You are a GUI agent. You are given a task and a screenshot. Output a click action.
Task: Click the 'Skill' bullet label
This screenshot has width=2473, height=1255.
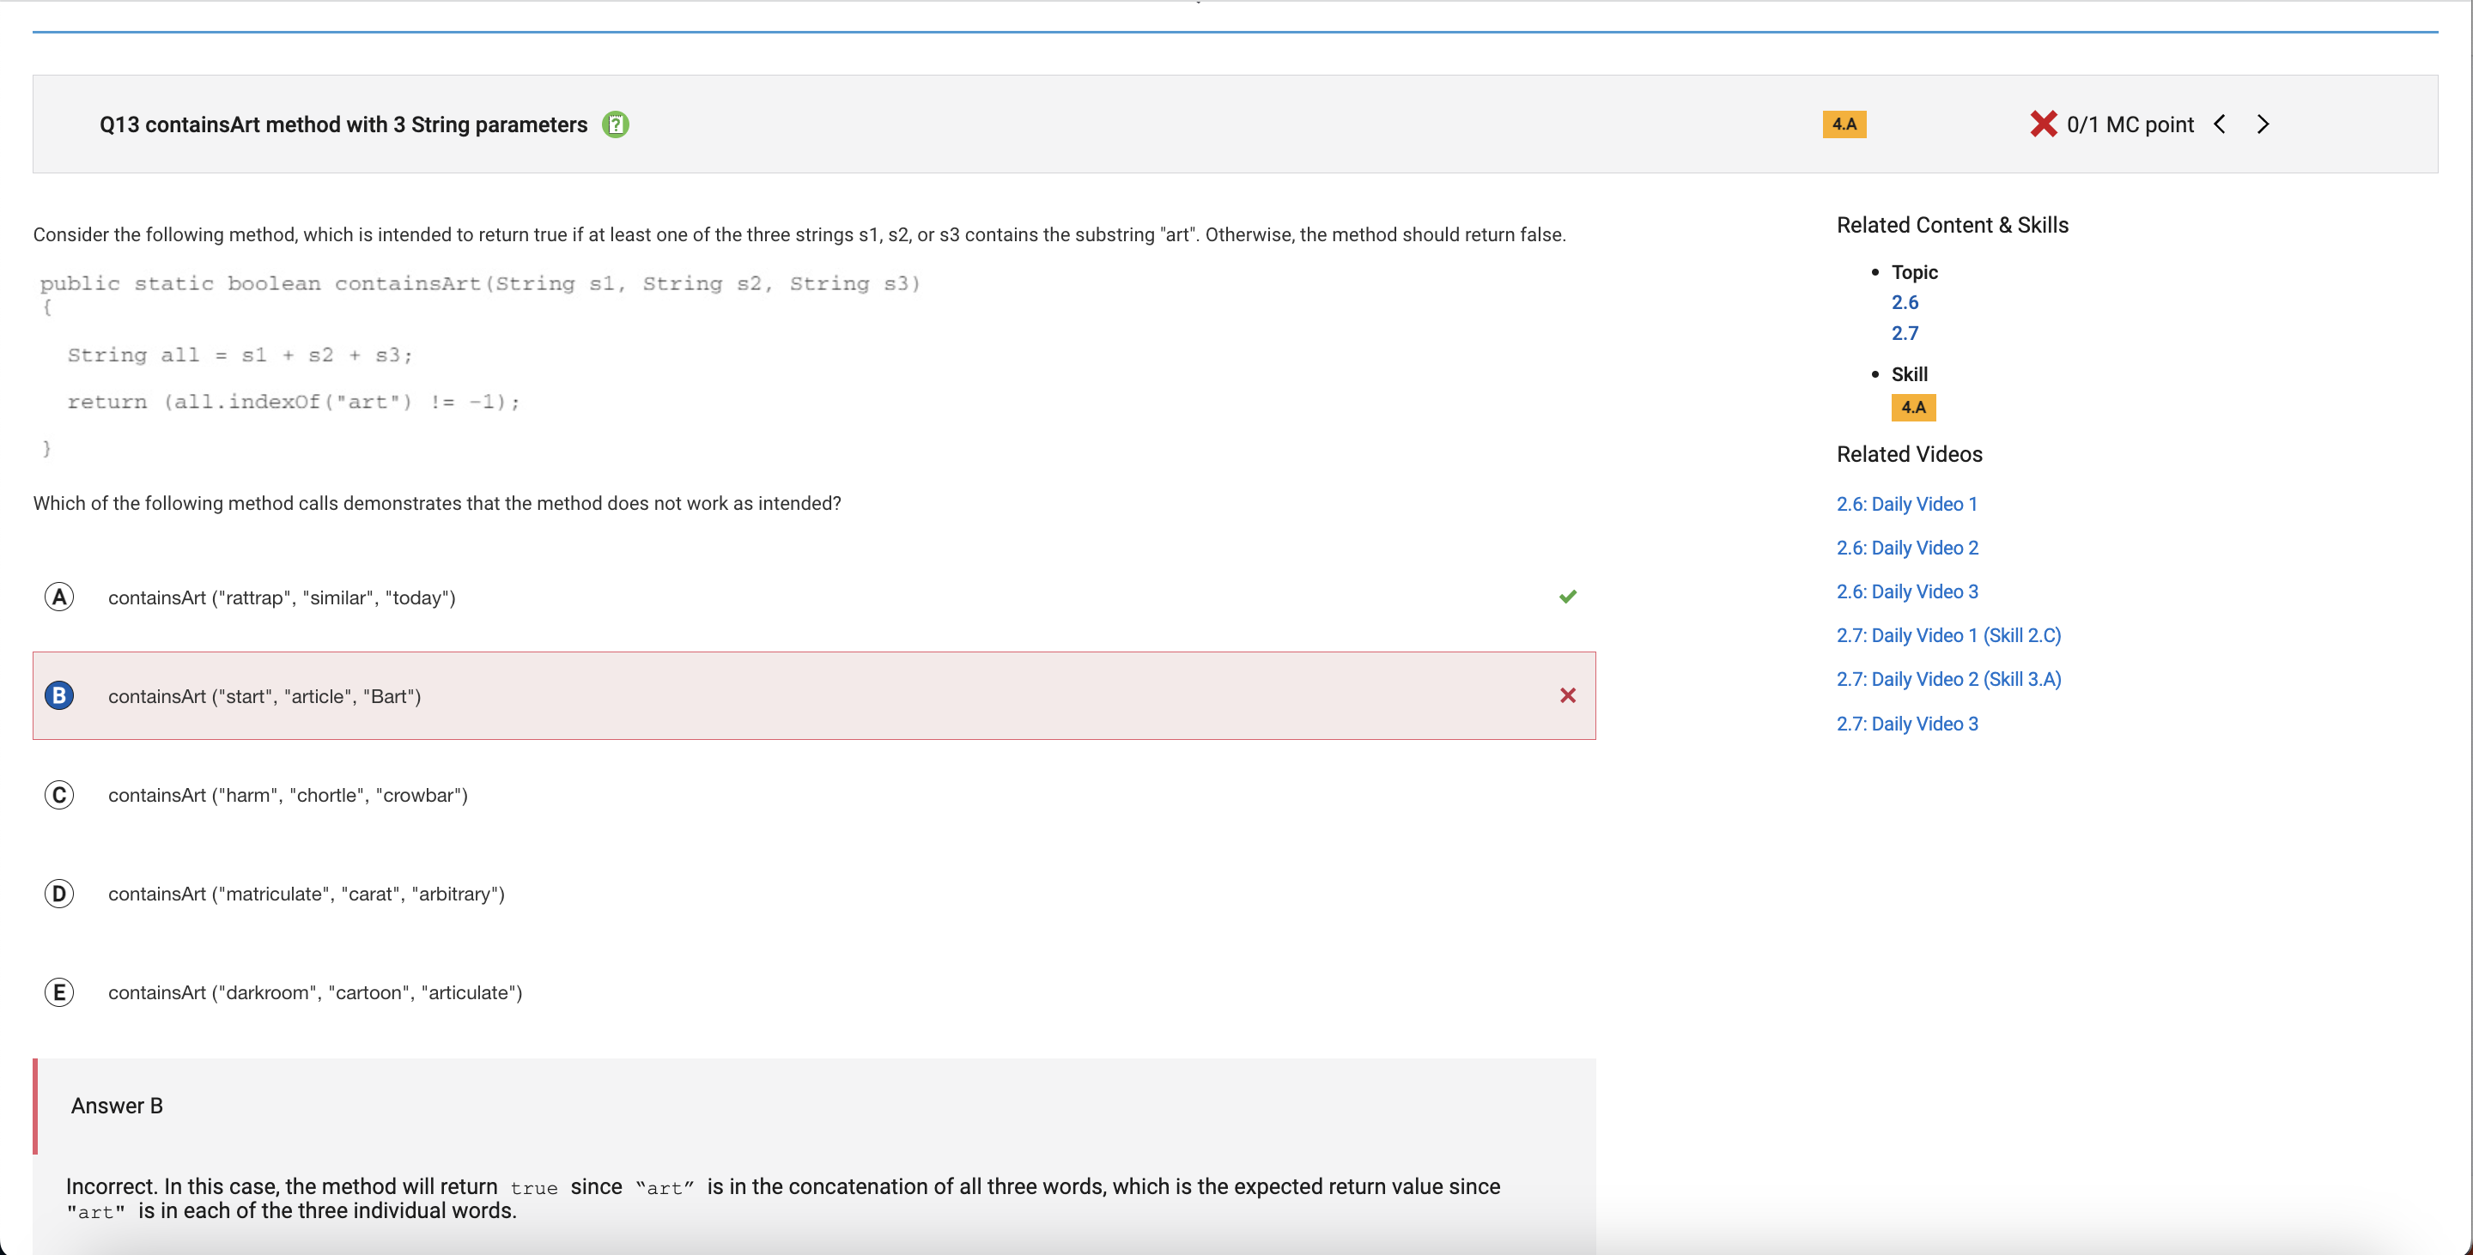click(1909, 374)
